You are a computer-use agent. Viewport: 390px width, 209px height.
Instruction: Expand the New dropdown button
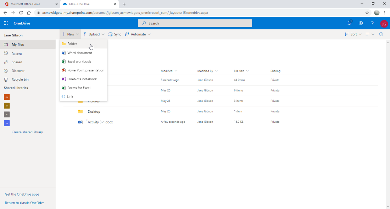click(x=70, y=34)
